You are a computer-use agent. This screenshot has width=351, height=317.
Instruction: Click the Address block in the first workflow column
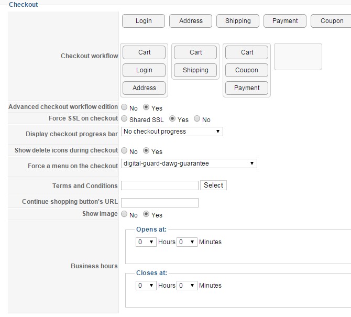click(144, 88)
